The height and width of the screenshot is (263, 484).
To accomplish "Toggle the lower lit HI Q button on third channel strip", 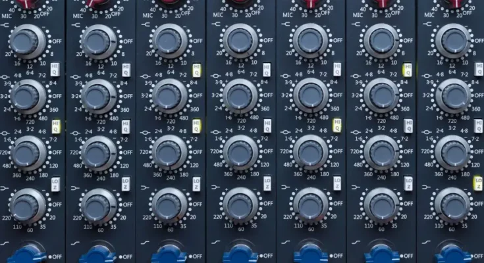I will pyautogui.click(x=197, y=126).
